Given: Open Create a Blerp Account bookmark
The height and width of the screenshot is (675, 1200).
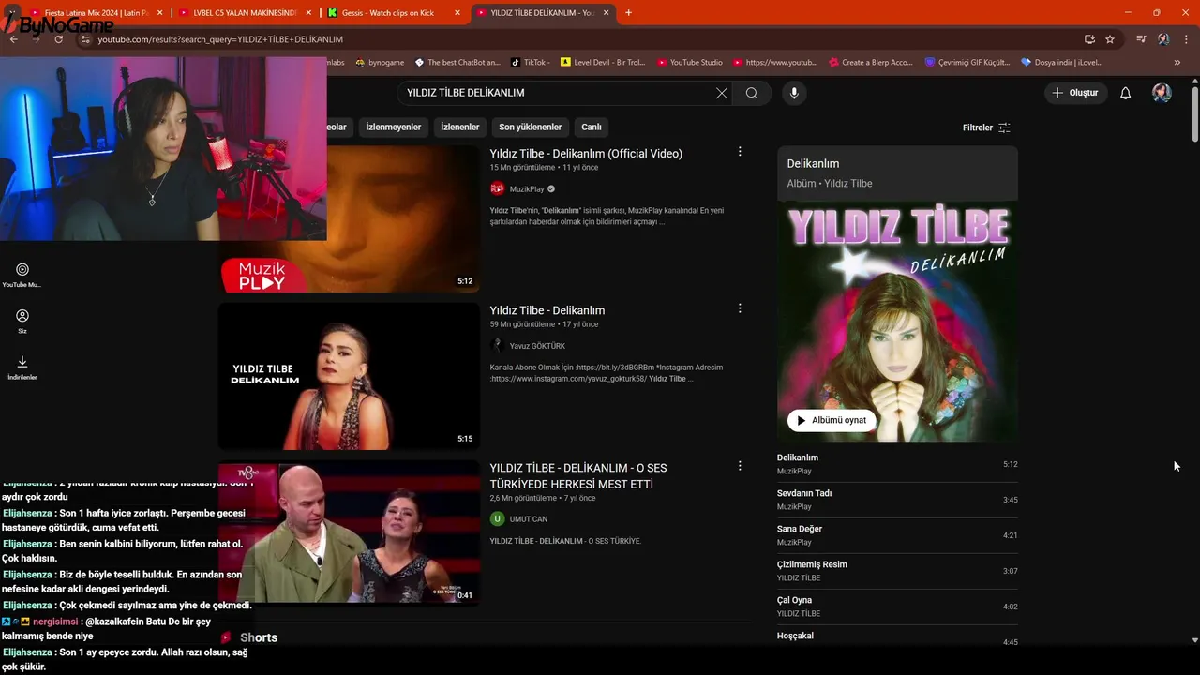Looking at the screenshot, I should [871, 63].
